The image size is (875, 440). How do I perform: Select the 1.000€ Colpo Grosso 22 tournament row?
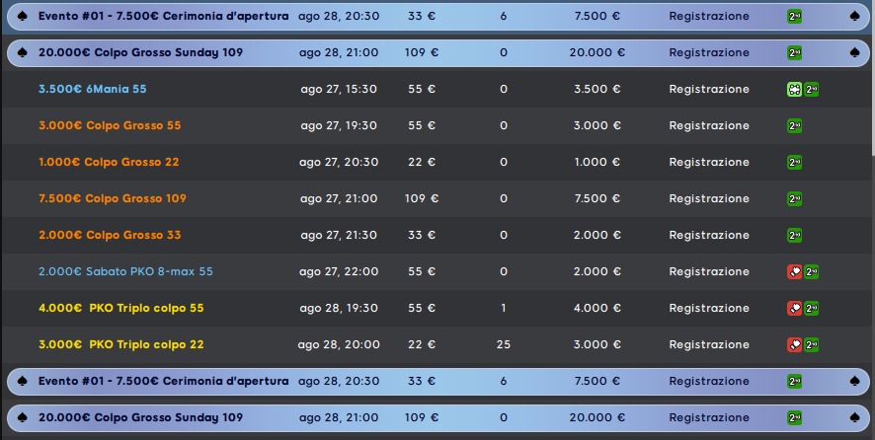(x=437, y=162)
